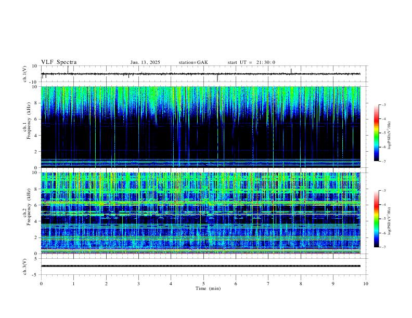
Task: Click the "5" tick on ch.3 voltage axis
Action: pos(36,259)
